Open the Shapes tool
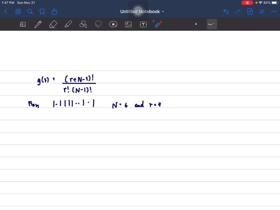This screenshot has height=210, width=280. coord(83,24)
